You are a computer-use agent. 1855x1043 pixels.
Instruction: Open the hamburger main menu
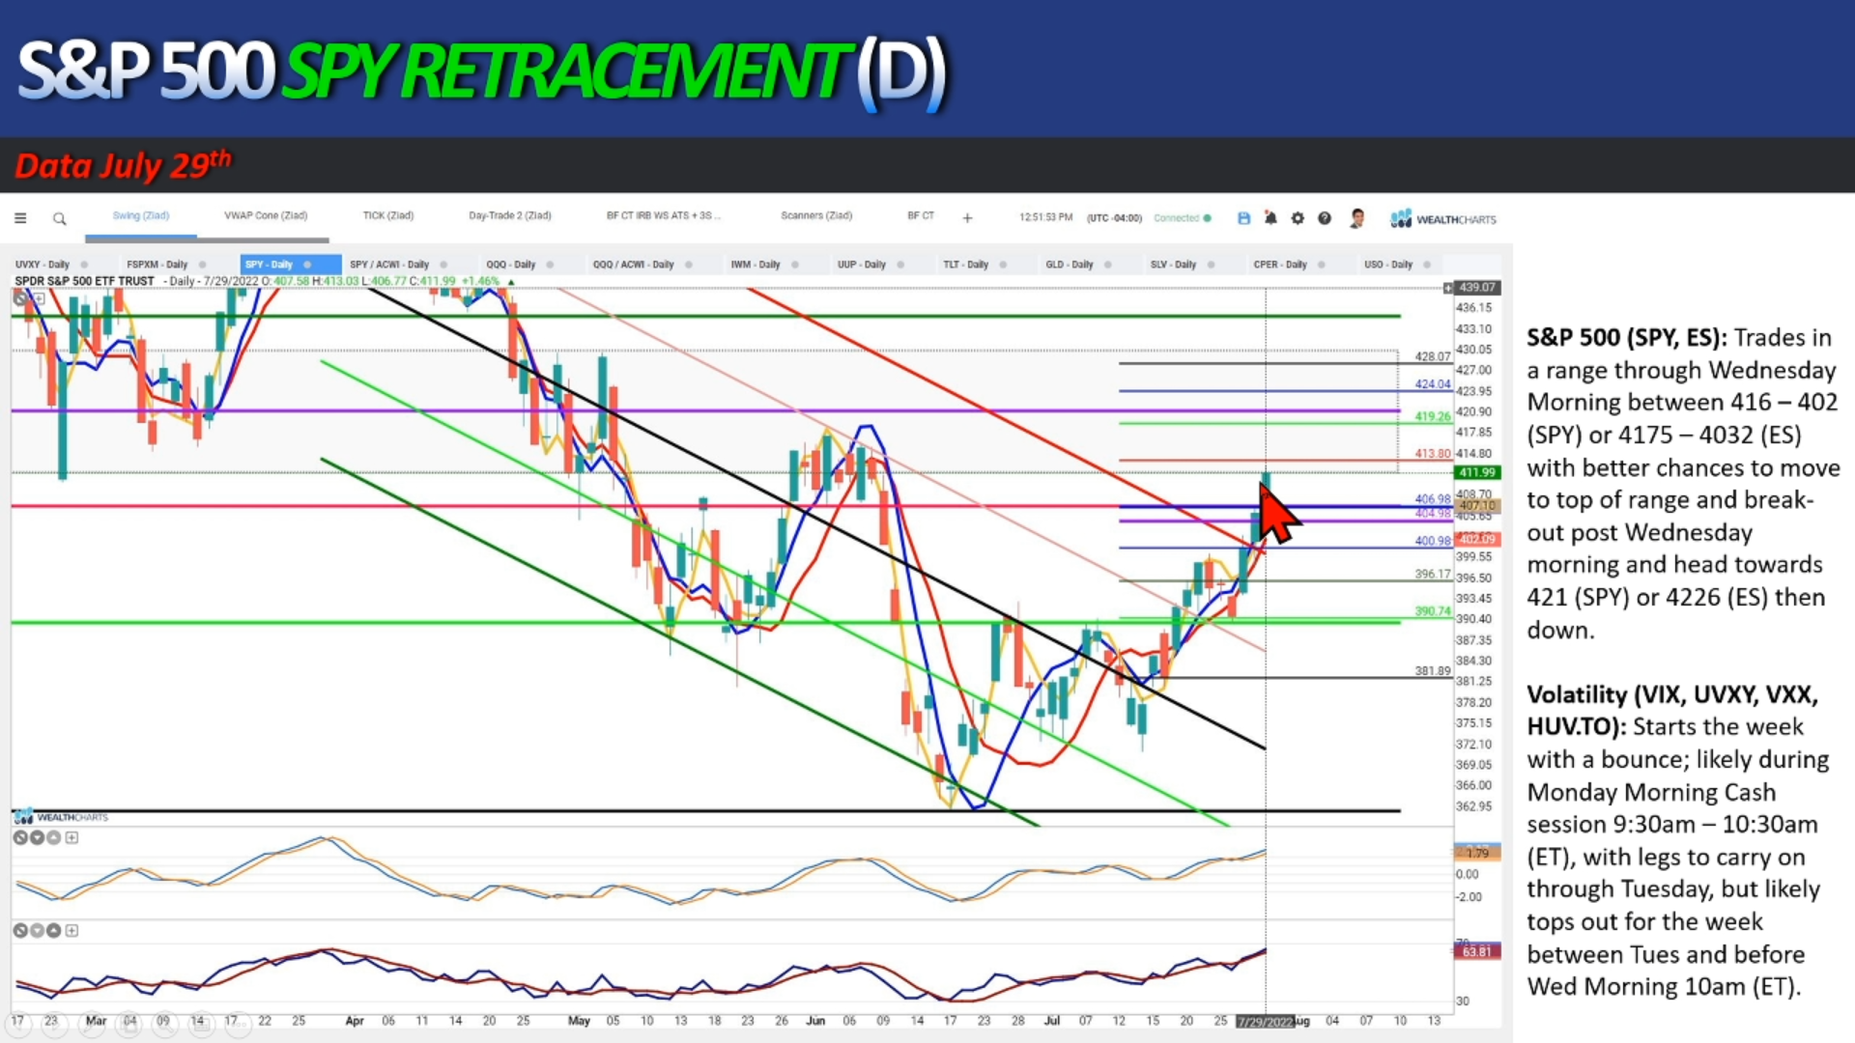20,218
